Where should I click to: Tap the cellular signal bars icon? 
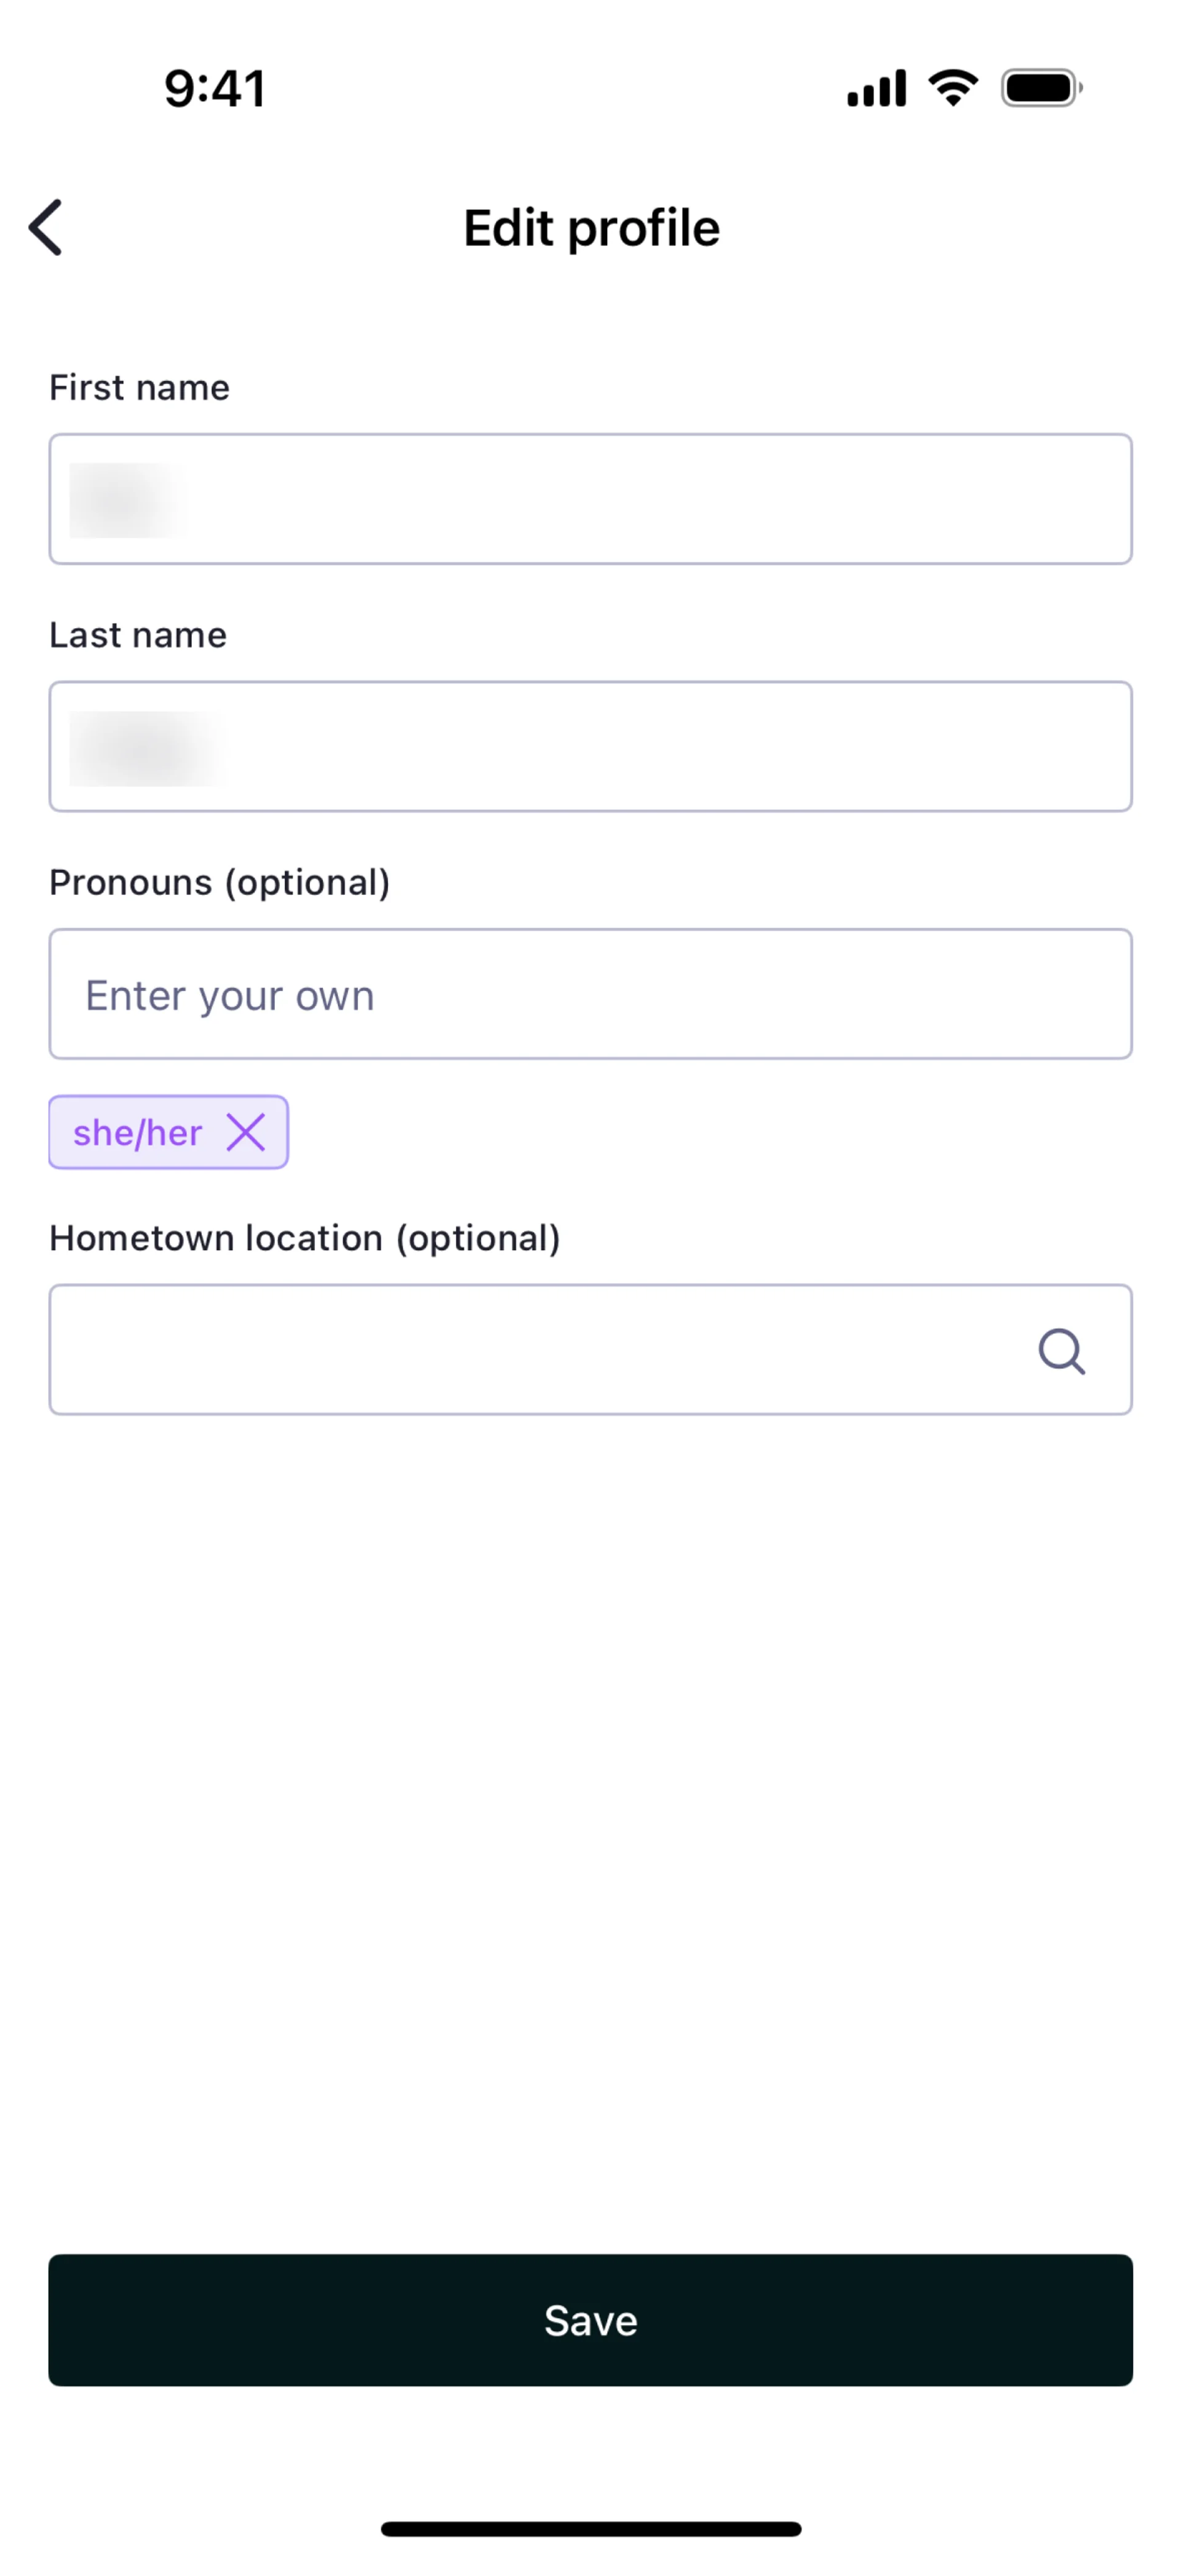[876, 89]
